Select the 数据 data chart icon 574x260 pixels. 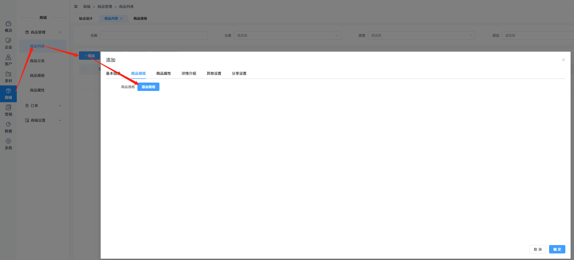[x=8, y=127]
